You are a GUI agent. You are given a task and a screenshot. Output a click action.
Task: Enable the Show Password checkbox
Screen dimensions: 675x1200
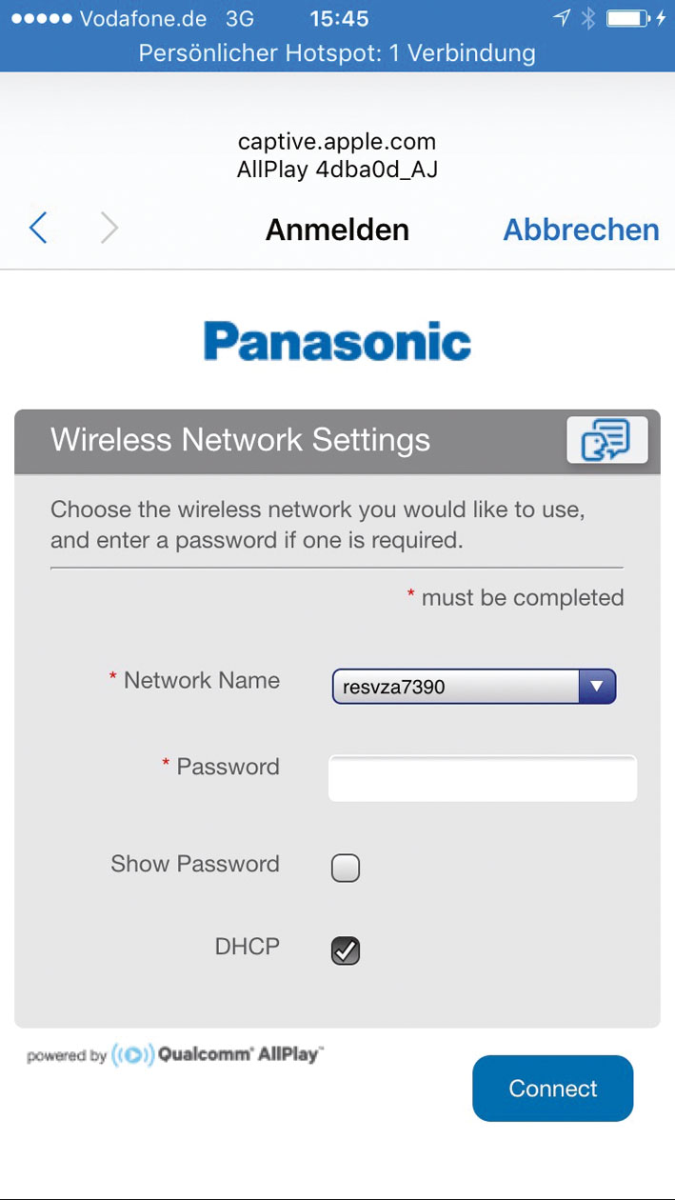[345, 868]
